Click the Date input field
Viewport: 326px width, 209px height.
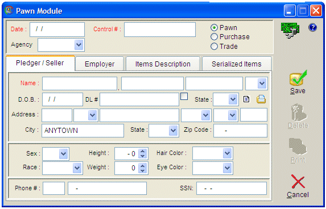coord(57,30)
